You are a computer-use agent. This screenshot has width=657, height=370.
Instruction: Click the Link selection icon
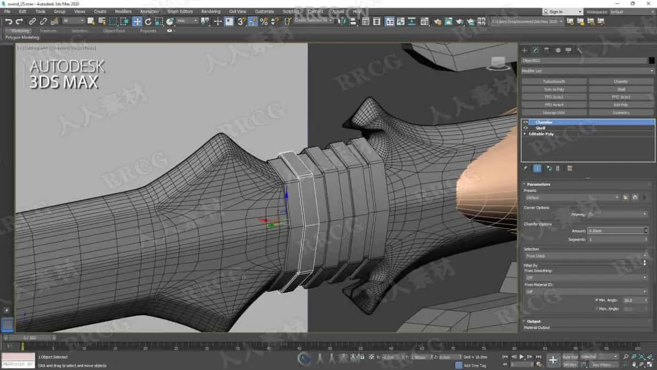coord(32,21)
